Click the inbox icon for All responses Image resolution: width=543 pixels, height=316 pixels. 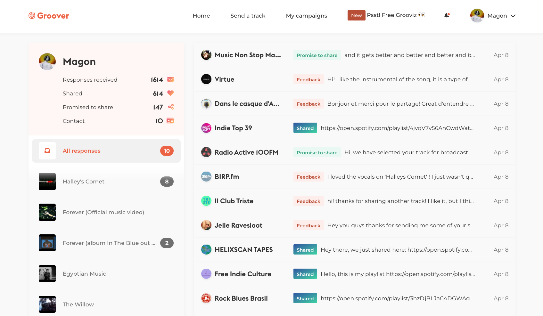point(47,151)
